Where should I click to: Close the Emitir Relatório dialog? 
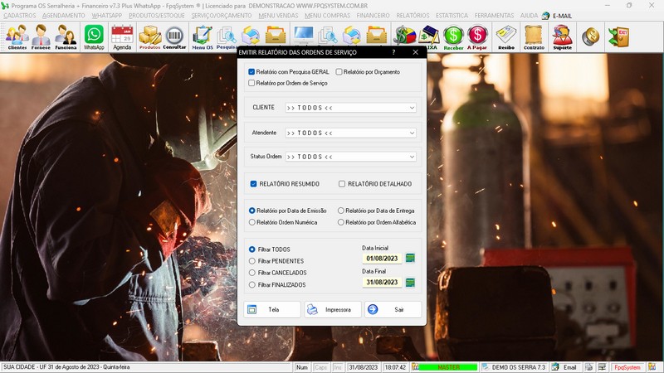pos(416,52)
